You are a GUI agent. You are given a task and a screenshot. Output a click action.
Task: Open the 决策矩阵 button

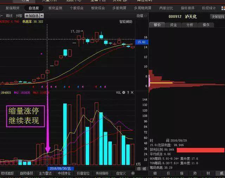point(218,17)
